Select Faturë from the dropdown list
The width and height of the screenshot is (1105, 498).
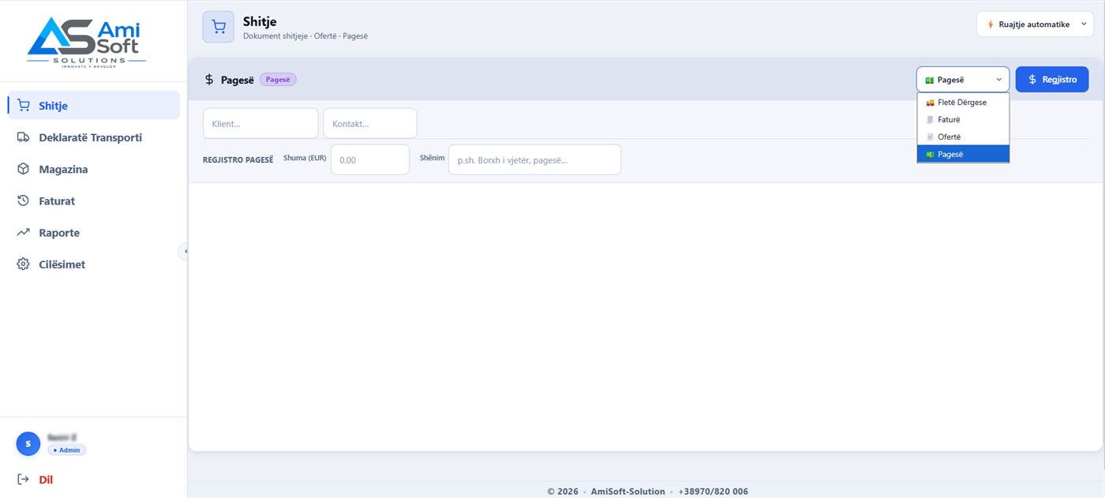click(963, 120)
